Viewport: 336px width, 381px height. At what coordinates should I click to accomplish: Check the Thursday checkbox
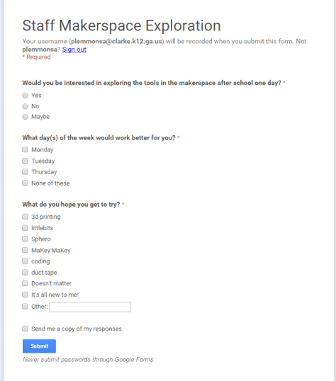[25, 172]
